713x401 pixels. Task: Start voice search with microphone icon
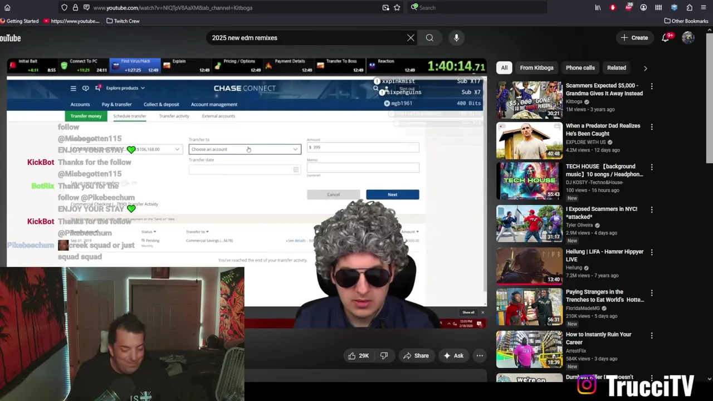456,38
